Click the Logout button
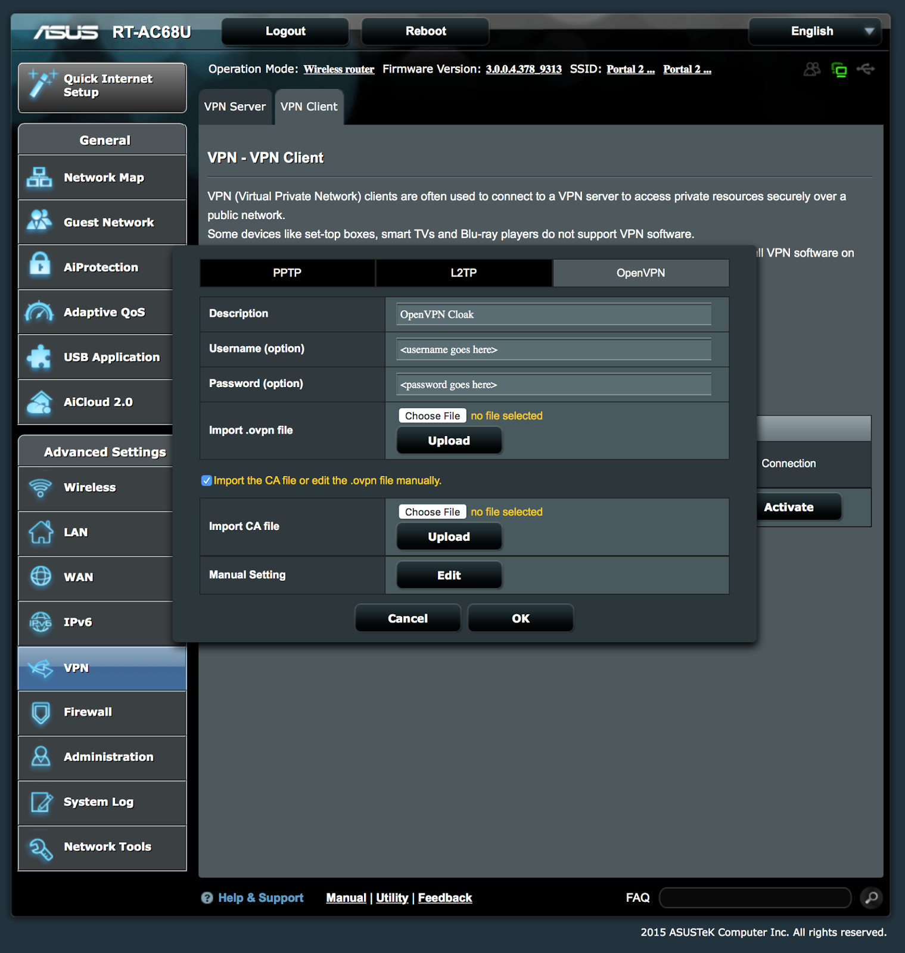The width and height of the screenshot is (905, 953). 285,31
